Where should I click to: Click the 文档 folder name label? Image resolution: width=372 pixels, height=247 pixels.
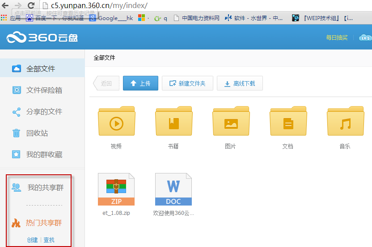288,146
